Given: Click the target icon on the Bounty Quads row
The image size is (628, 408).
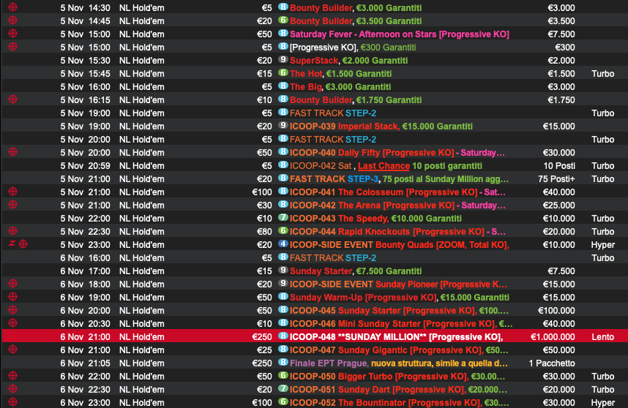Looking at the screenshot, I should [23, 244].
